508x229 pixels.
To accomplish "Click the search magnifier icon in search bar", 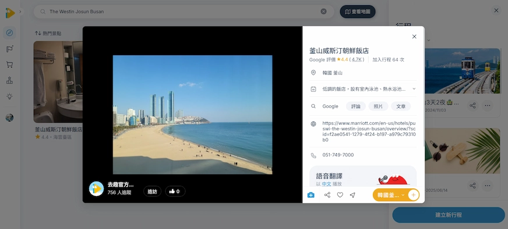I will pyautogui.click(x=43, y=12).
